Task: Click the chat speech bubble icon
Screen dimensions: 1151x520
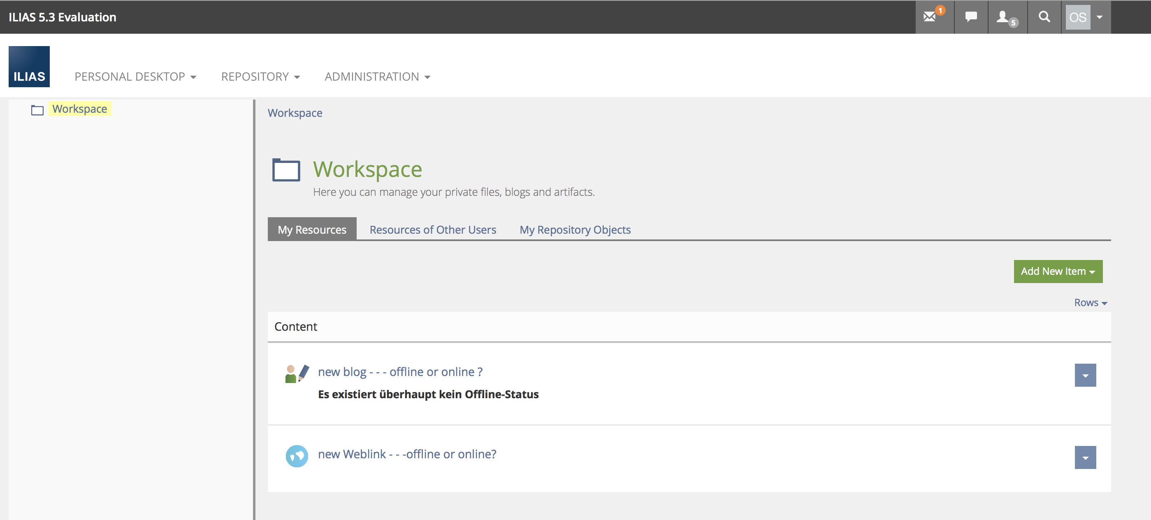Action: coord(970,17)
